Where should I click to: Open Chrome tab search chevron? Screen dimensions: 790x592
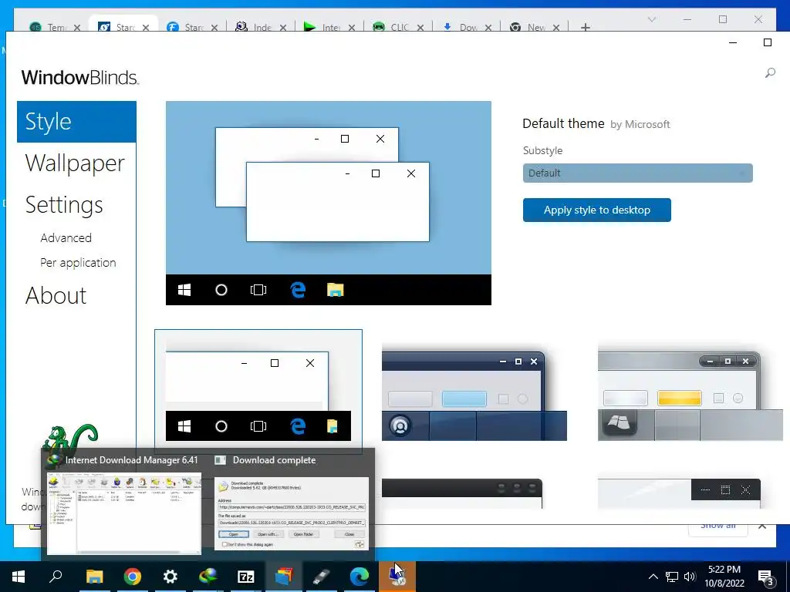point(651,19)
